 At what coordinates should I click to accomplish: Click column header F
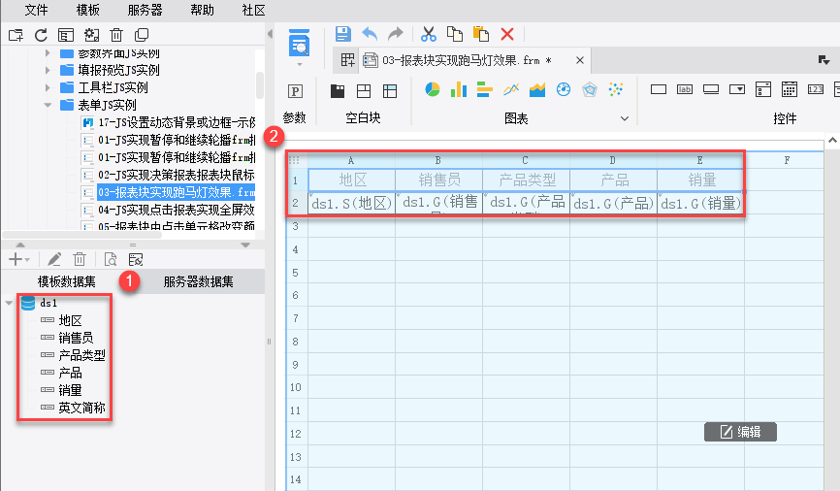[787, 160]
